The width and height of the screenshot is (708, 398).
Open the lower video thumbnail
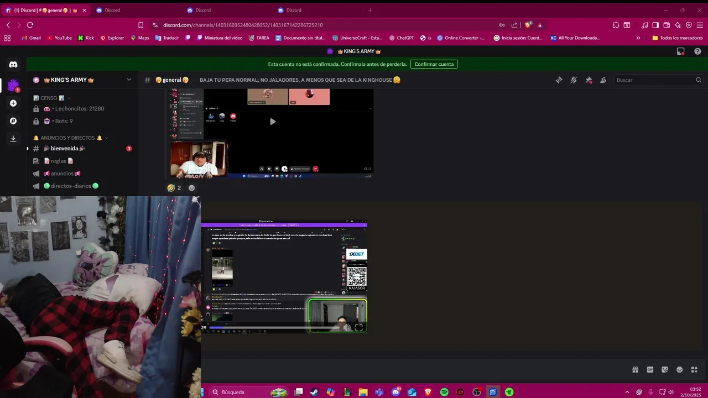(x=284, y=277)
